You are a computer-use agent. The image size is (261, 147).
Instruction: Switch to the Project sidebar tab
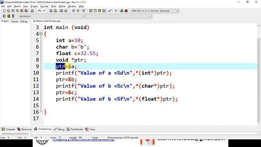(5, 21)
